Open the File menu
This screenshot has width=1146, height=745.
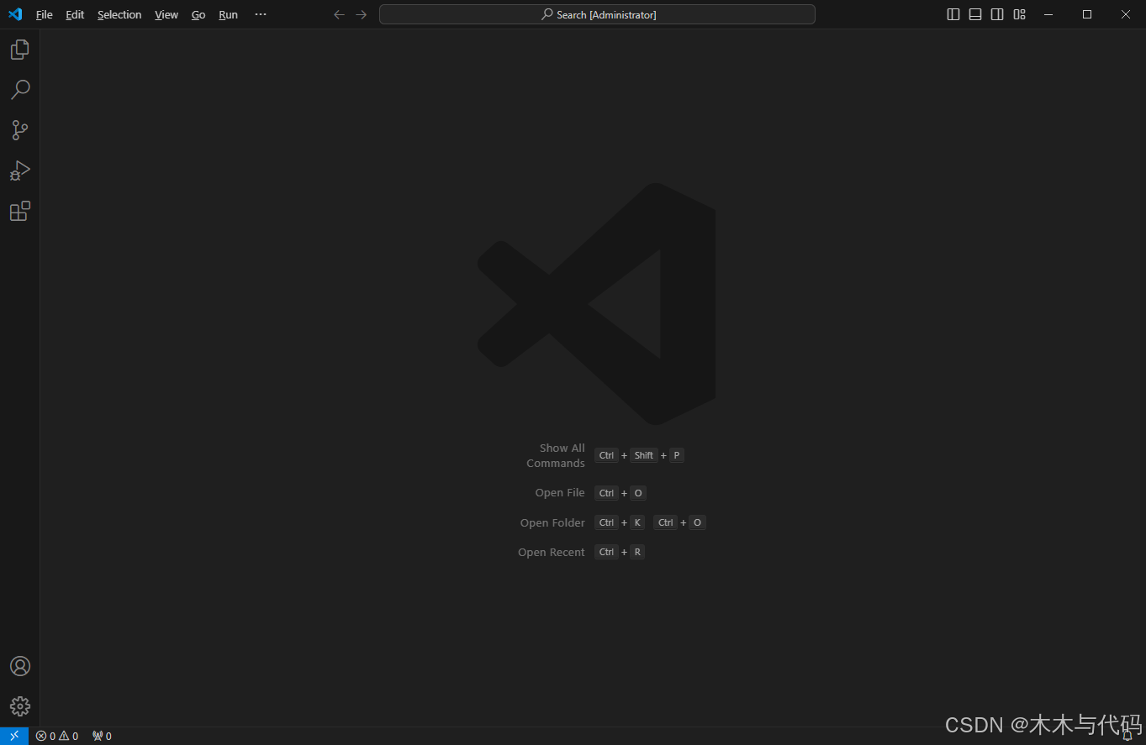(x=45, y=14)
